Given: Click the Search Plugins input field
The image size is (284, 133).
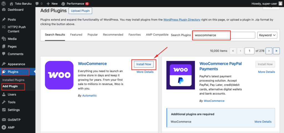Looking at the screenshot, I should pos(224,35).
